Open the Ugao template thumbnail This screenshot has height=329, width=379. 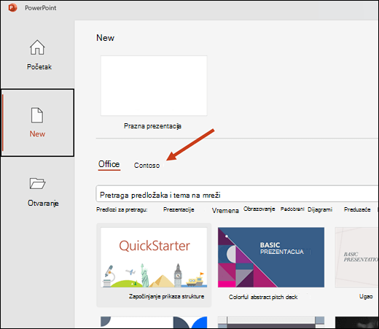point(356,258)
